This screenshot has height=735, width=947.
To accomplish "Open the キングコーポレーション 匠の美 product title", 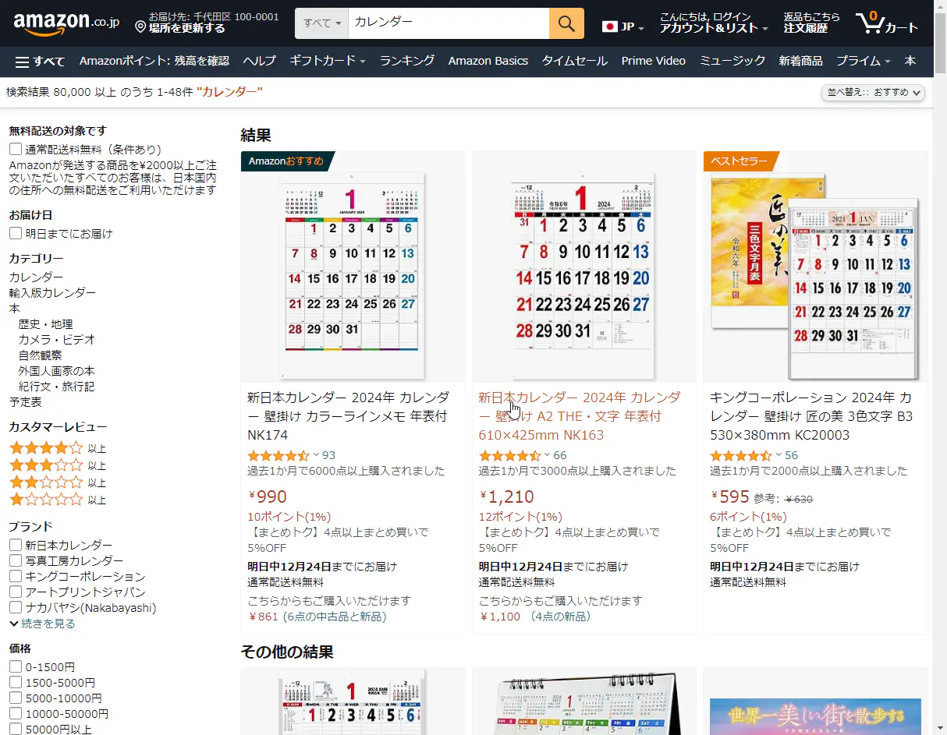I will coord(811,415).
